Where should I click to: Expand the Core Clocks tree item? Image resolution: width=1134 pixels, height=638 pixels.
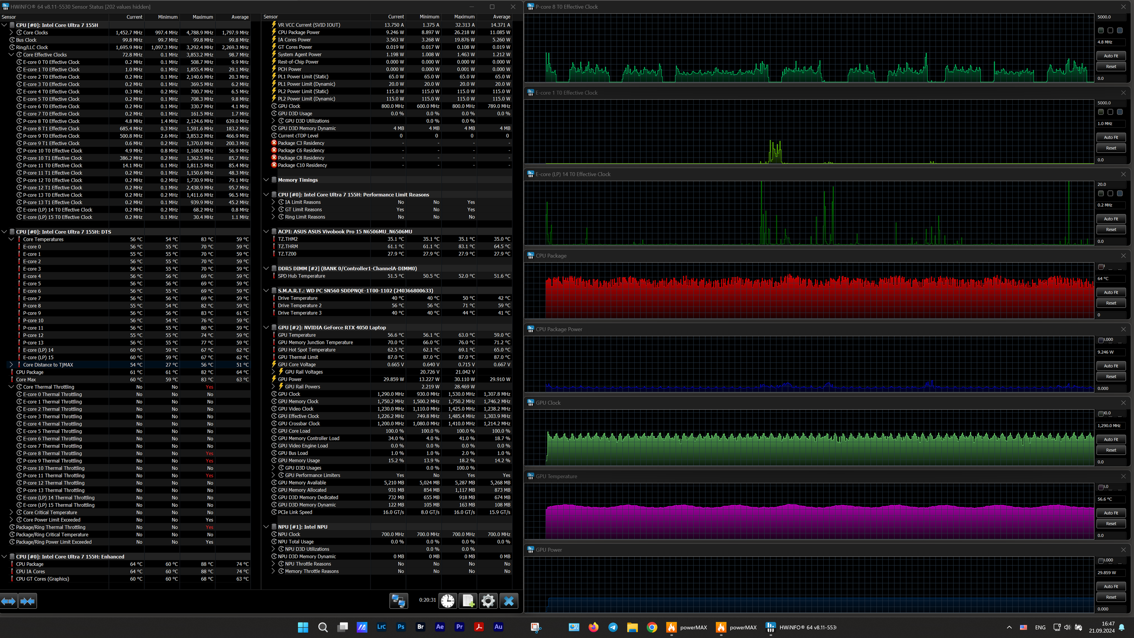tap(11, 33)
